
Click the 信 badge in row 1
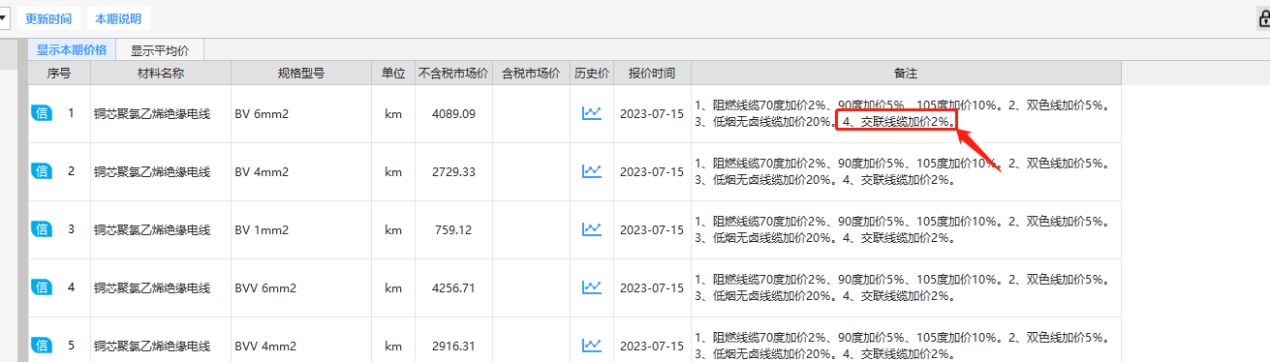[x=42, y=113]
